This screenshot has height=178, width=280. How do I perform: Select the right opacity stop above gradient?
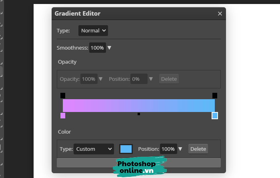click(215, 96)
